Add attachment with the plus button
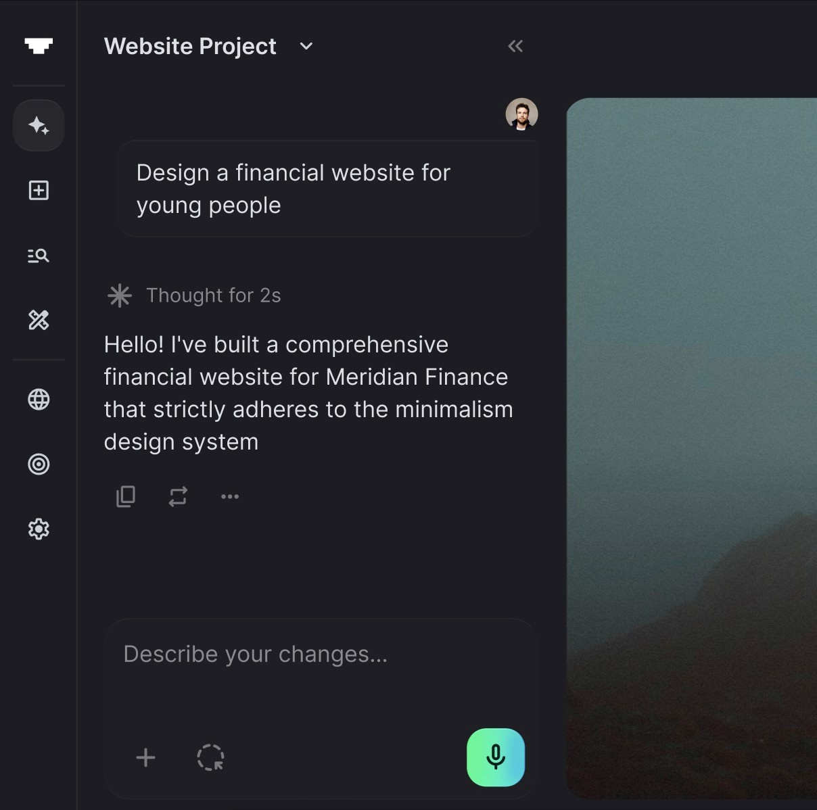817x810 pixels. click(x=145, y=757)
